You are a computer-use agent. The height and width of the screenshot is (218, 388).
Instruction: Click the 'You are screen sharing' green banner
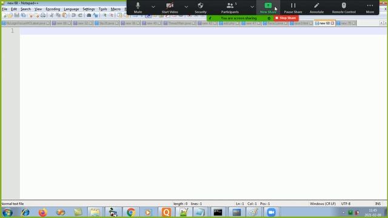pyautogui.click(x=238, y=18)
